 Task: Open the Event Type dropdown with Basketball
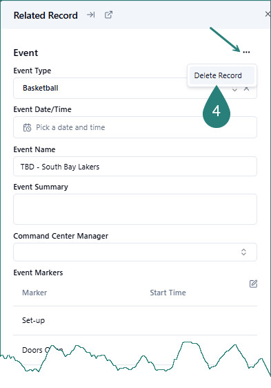click(135, 88)
